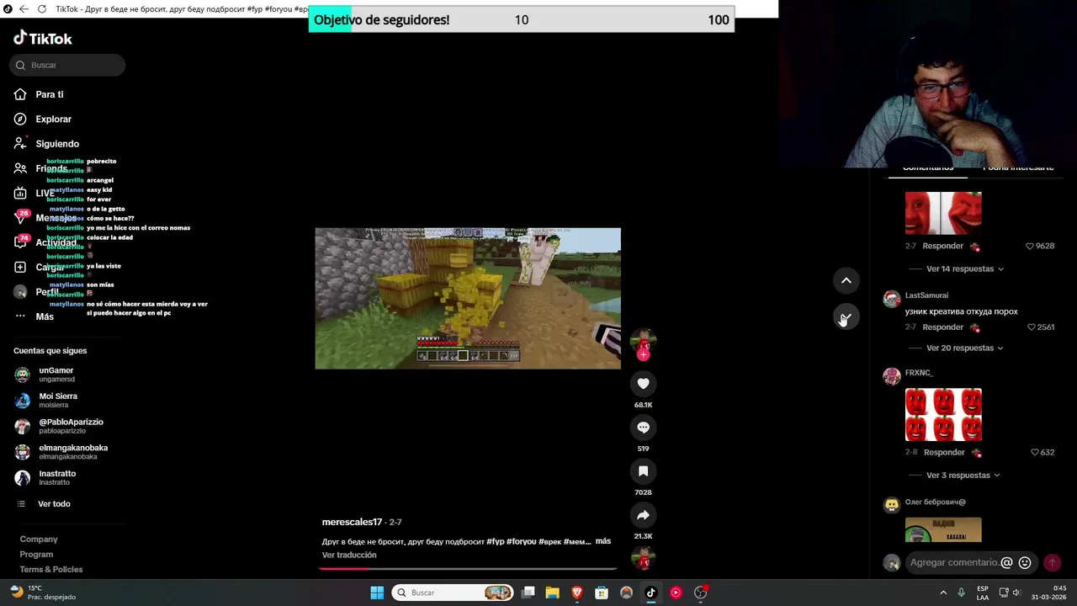The image size is (1077, 606).
Task: Post comment with red send arrow
Action: pyautogui.click(x=1052, y=562)
